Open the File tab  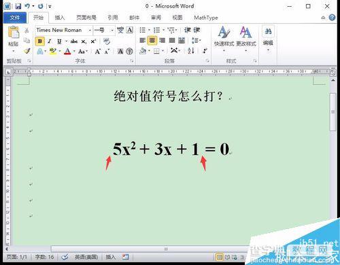15,18
